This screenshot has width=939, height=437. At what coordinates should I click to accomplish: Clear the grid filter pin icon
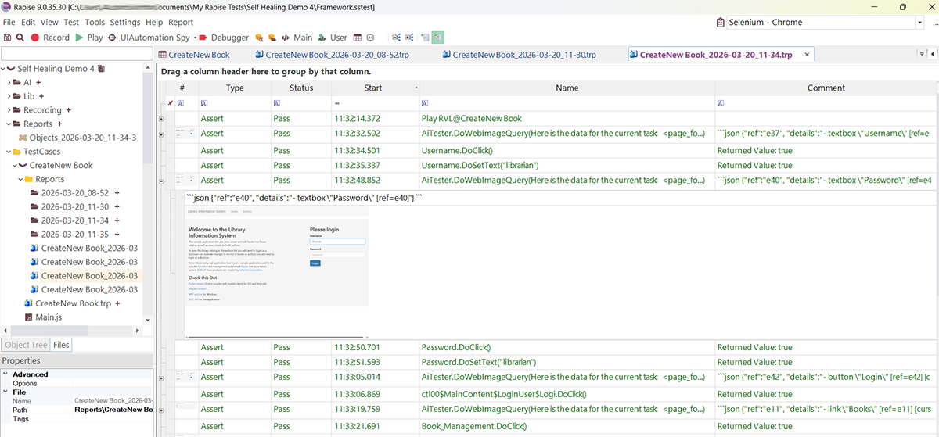point(171,103)
